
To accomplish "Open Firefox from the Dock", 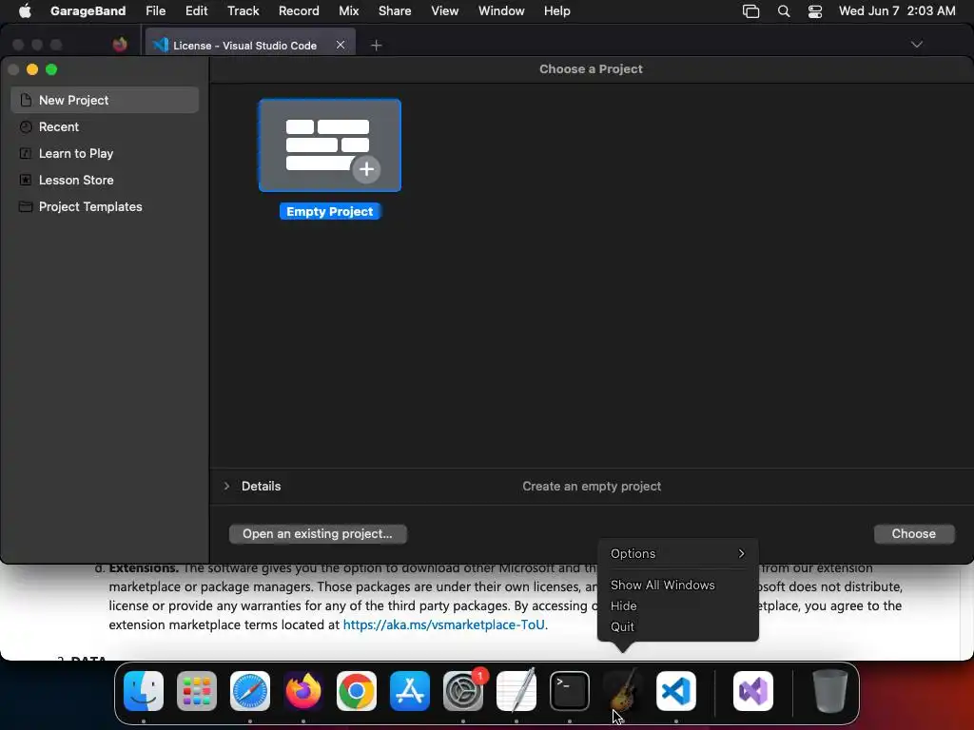I will (x=303, y=691).
